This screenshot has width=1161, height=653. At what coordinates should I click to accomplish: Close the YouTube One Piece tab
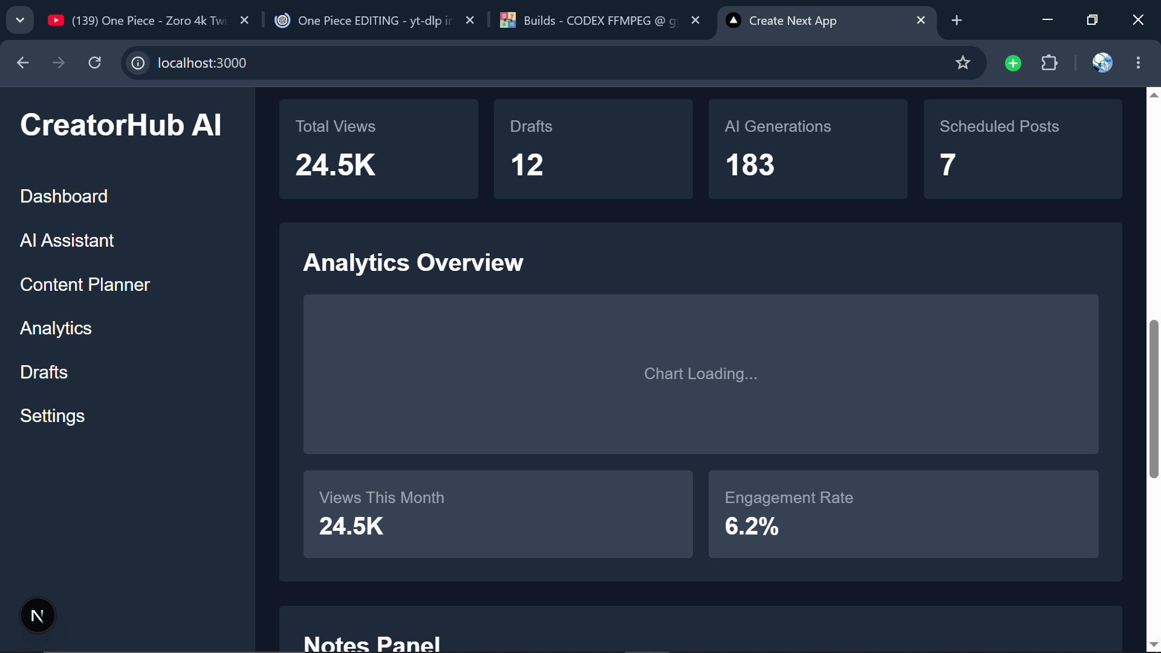244,21
